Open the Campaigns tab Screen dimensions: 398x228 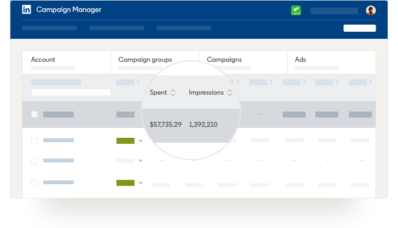[x=243, y=62]
